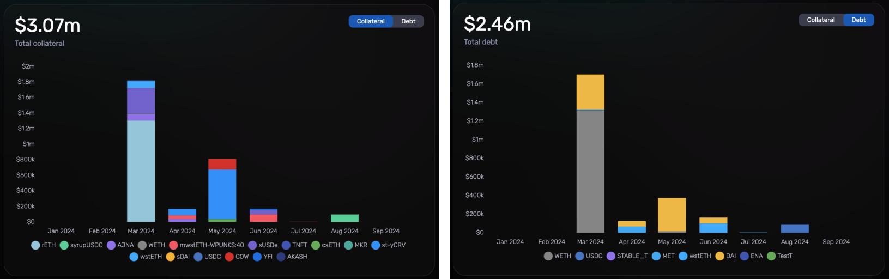
Task: Click the $2.46m total debt value
Action: (497, 24)
